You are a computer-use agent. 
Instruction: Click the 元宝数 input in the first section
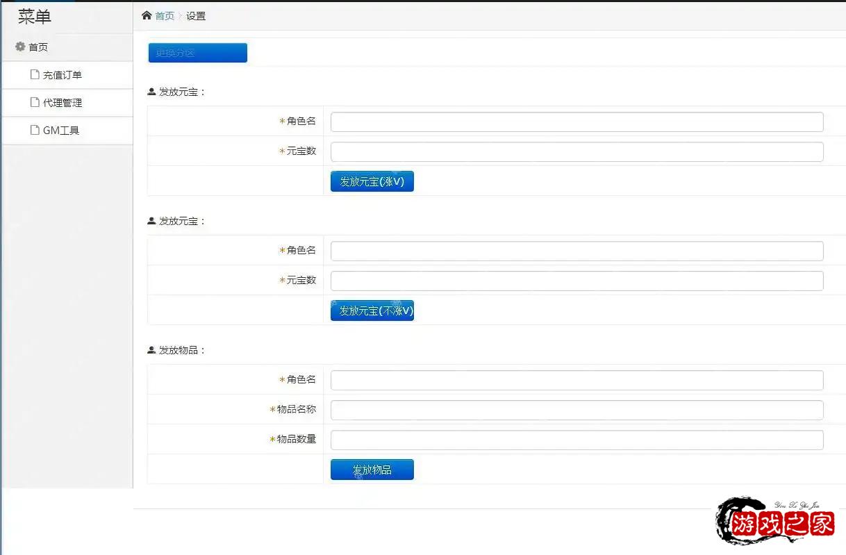[577, 151]
